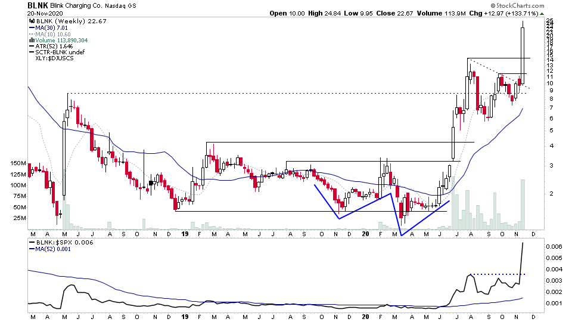This screenshot has width=572, height=322.
Task: Click the 0.002 relative strength axis label
Action: 554,292
